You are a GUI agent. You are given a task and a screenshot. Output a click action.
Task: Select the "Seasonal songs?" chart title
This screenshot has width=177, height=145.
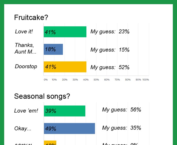point(42,96)
